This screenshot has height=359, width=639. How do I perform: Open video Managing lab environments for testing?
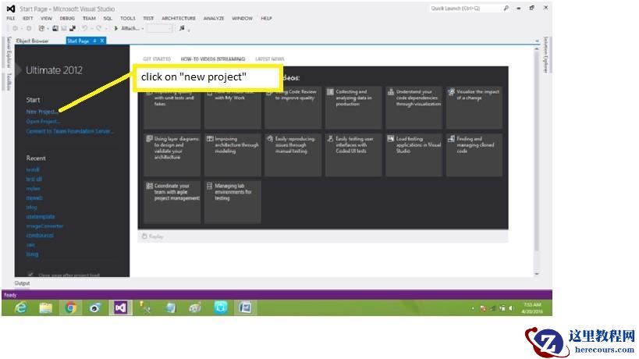233,201
